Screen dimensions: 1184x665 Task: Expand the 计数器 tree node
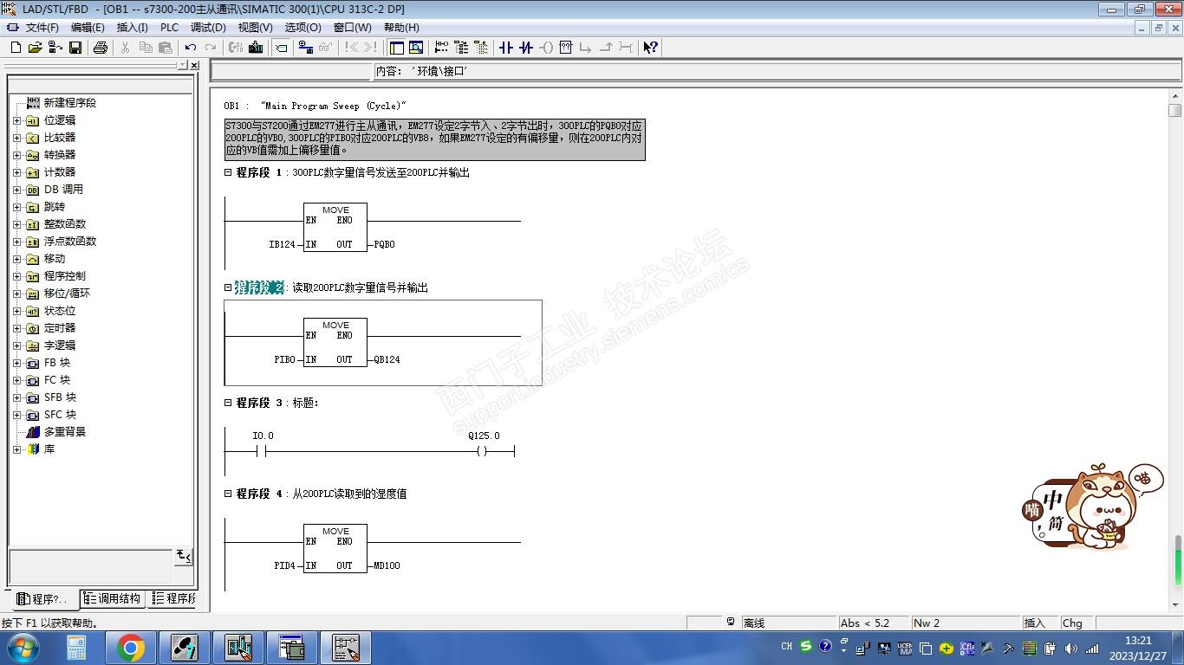pyautogui.click(x=16, y=172)
